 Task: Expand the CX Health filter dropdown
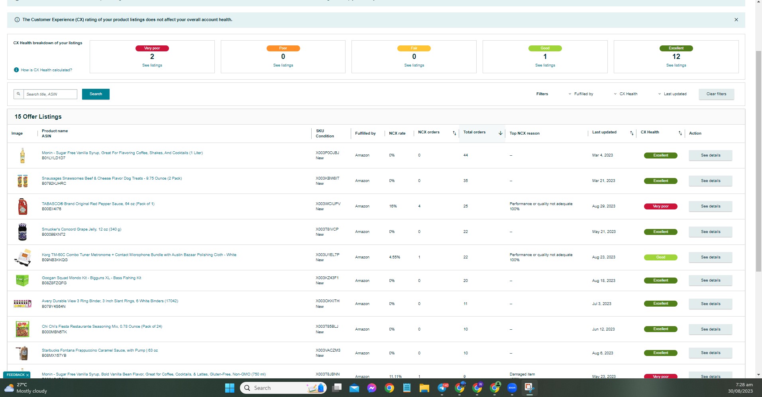(626, 94)
